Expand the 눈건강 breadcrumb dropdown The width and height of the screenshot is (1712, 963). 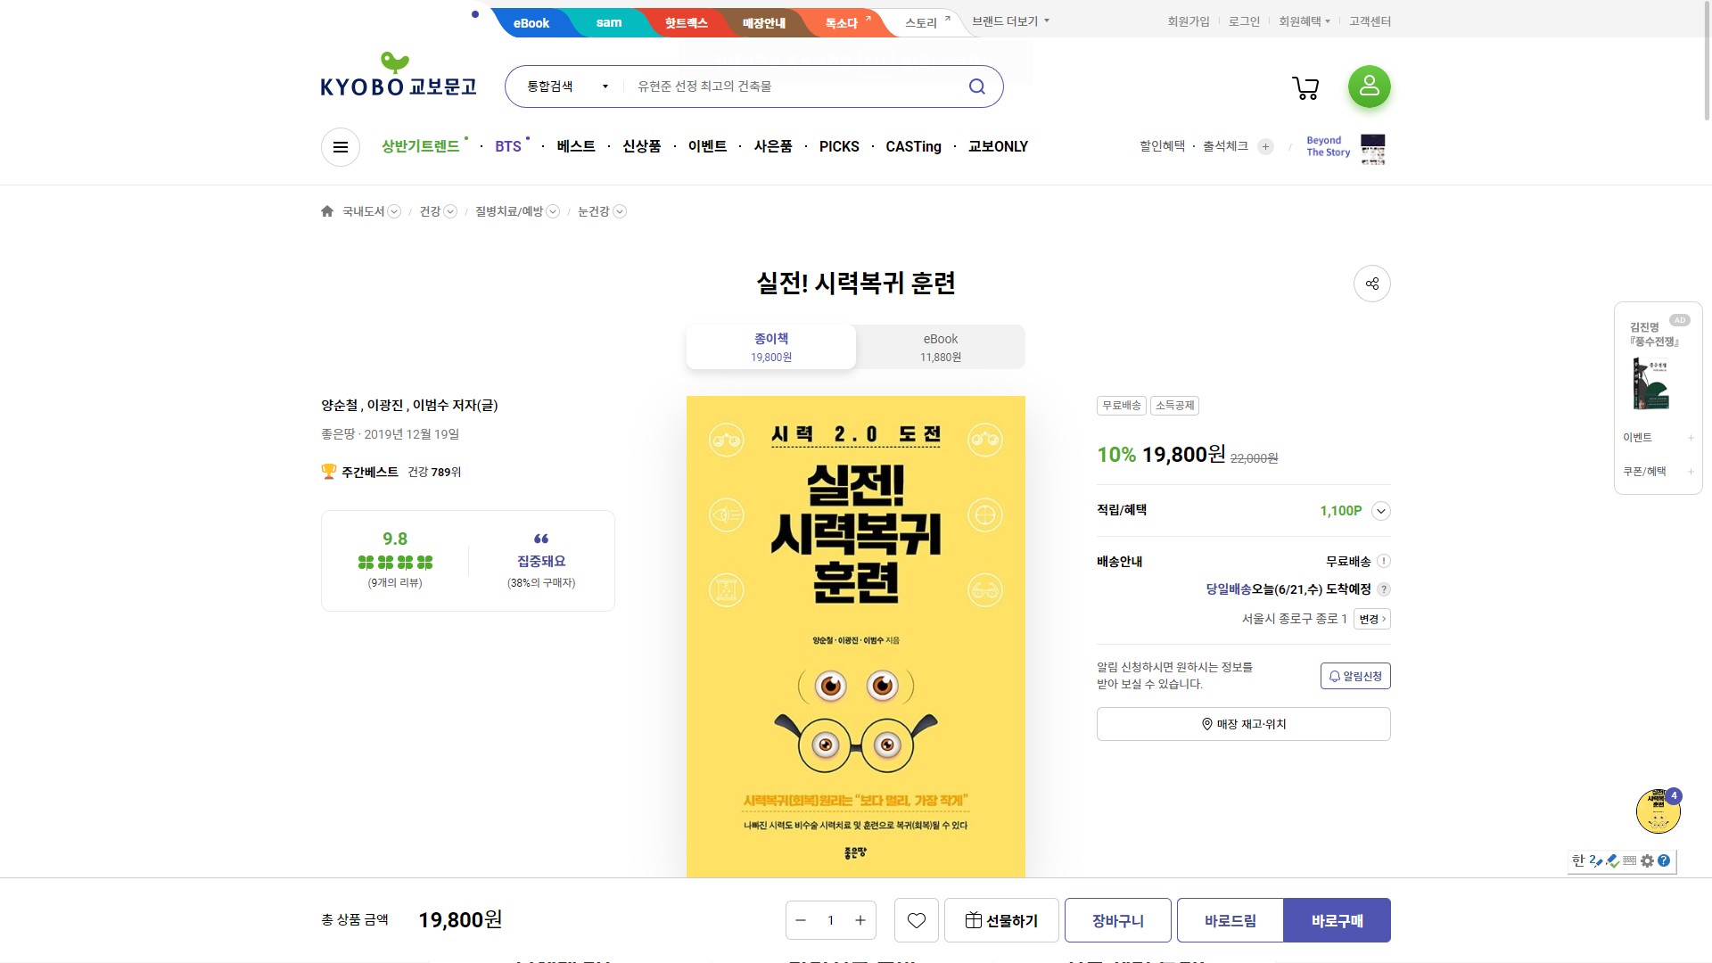pyautogui.click(x=620, y=211)
